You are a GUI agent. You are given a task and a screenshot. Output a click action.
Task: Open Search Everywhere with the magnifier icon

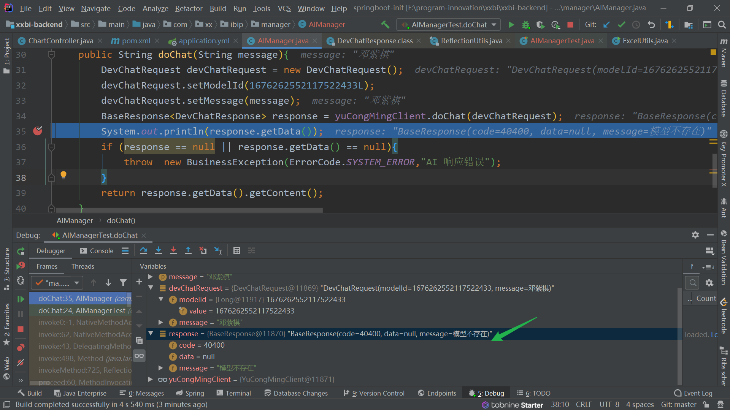pyautogui.click(x=722, y=25)
